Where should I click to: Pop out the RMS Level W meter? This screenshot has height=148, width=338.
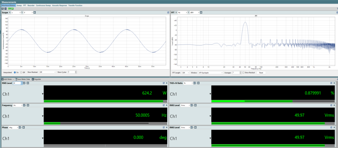164,83
